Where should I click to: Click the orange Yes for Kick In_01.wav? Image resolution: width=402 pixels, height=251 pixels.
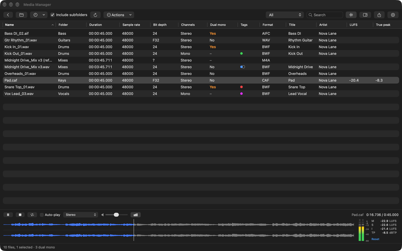click(x=213, y=47)
